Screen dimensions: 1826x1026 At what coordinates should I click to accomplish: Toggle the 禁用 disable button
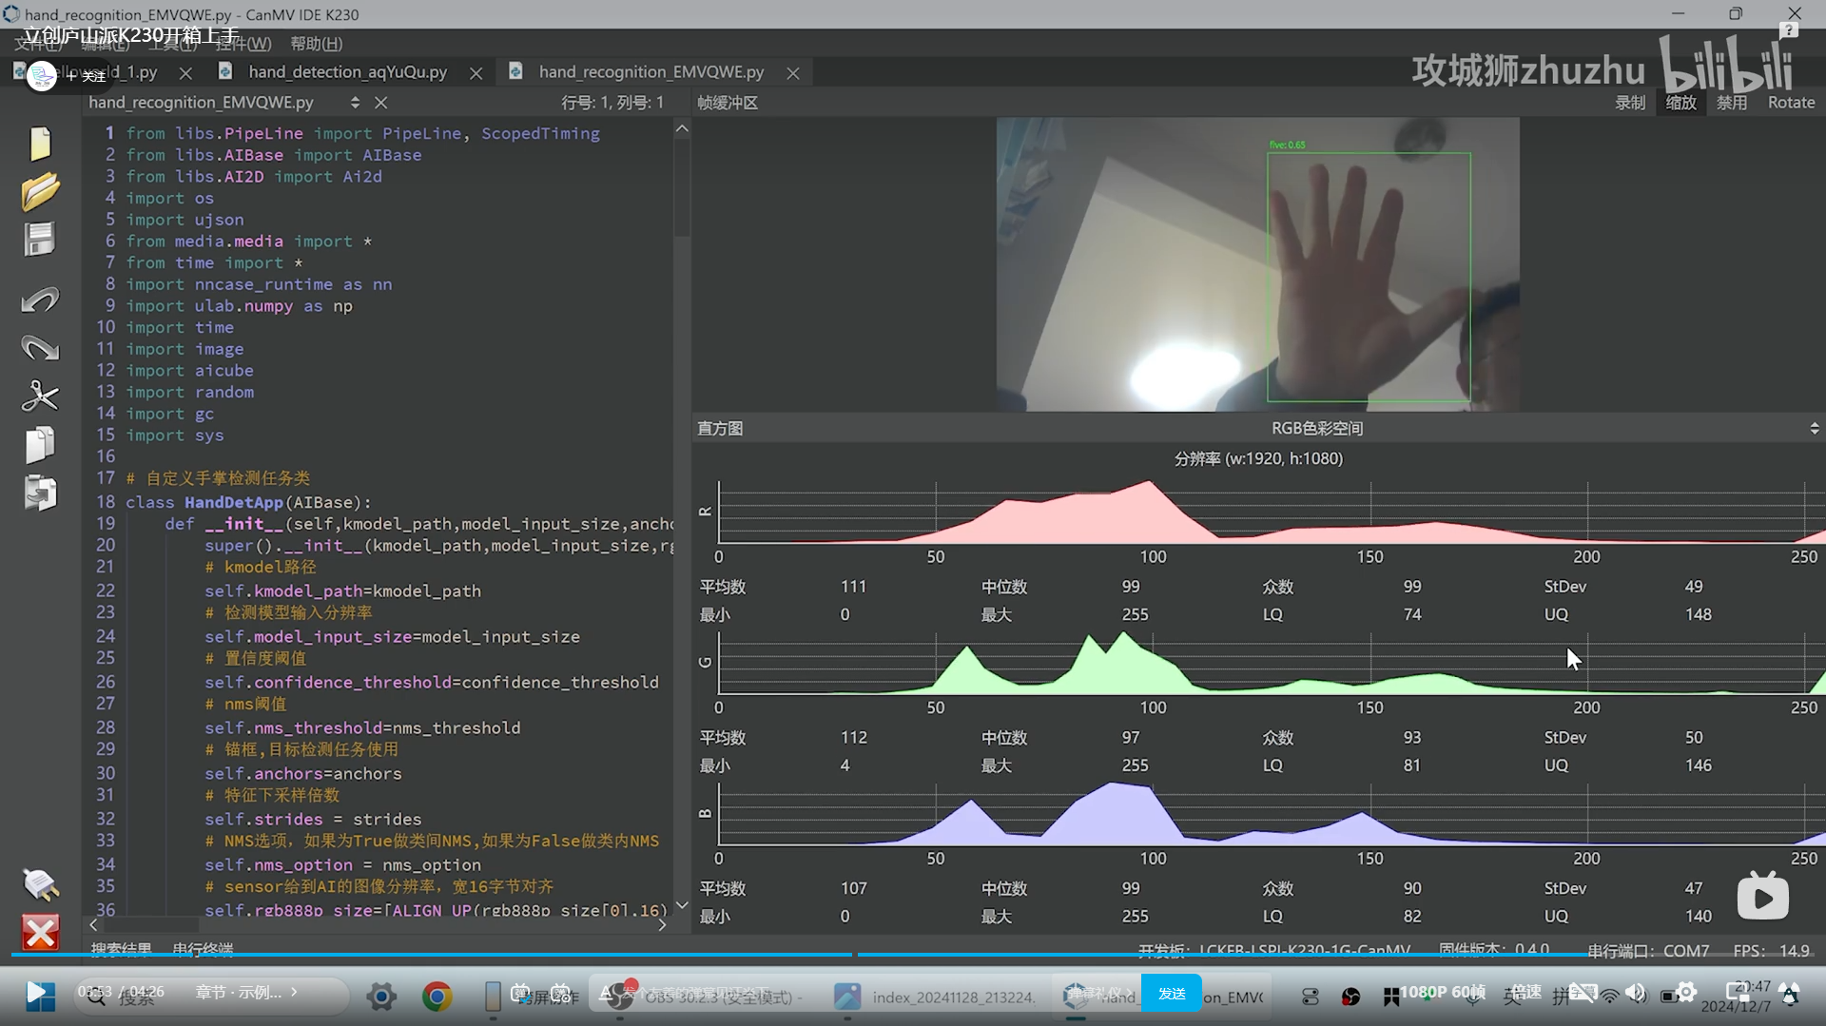1732,103
